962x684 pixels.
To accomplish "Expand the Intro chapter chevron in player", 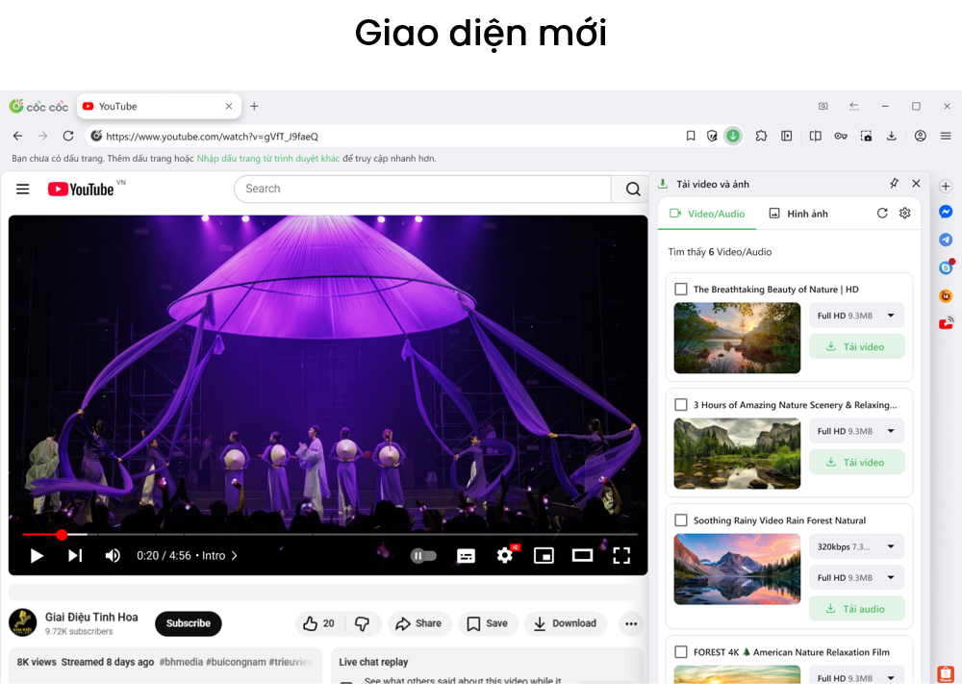I will pyautogui.click(x=235, y=556).
